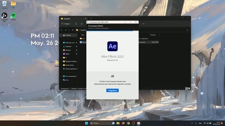Unpin Загрузки via its pin icon
225x126 pixels.
click(76, 46)
